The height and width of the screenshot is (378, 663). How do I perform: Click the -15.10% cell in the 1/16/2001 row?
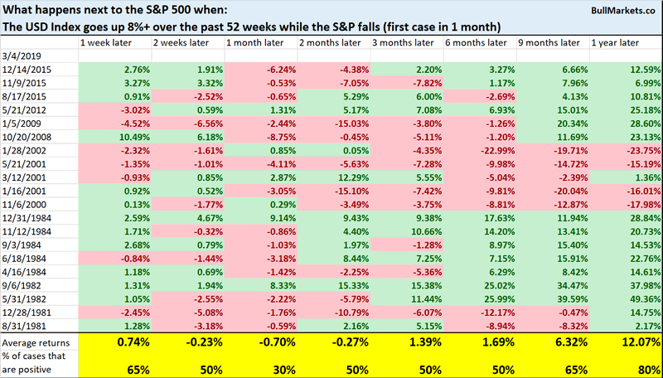pyautogui.click(x=345, y=193)
